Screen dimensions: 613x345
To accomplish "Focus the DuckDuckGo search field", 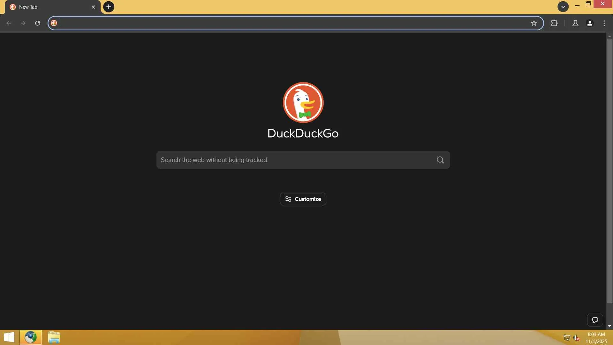I will coord(294,160).
